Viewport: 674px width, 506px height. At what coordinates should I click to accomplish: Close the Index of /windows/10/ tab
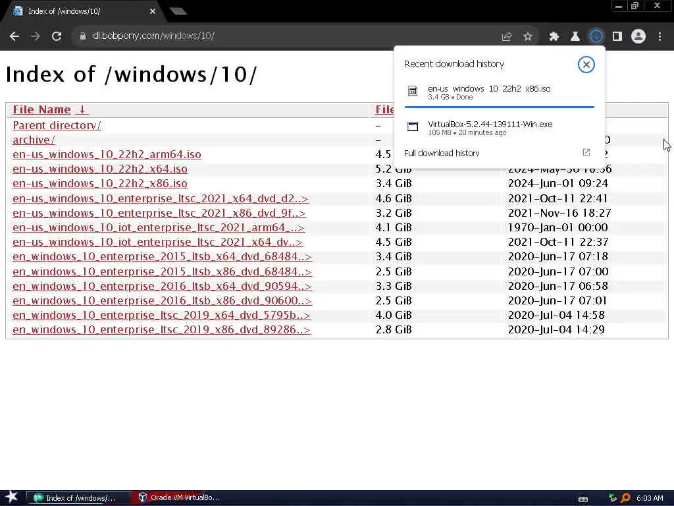(x=153, y=11)
